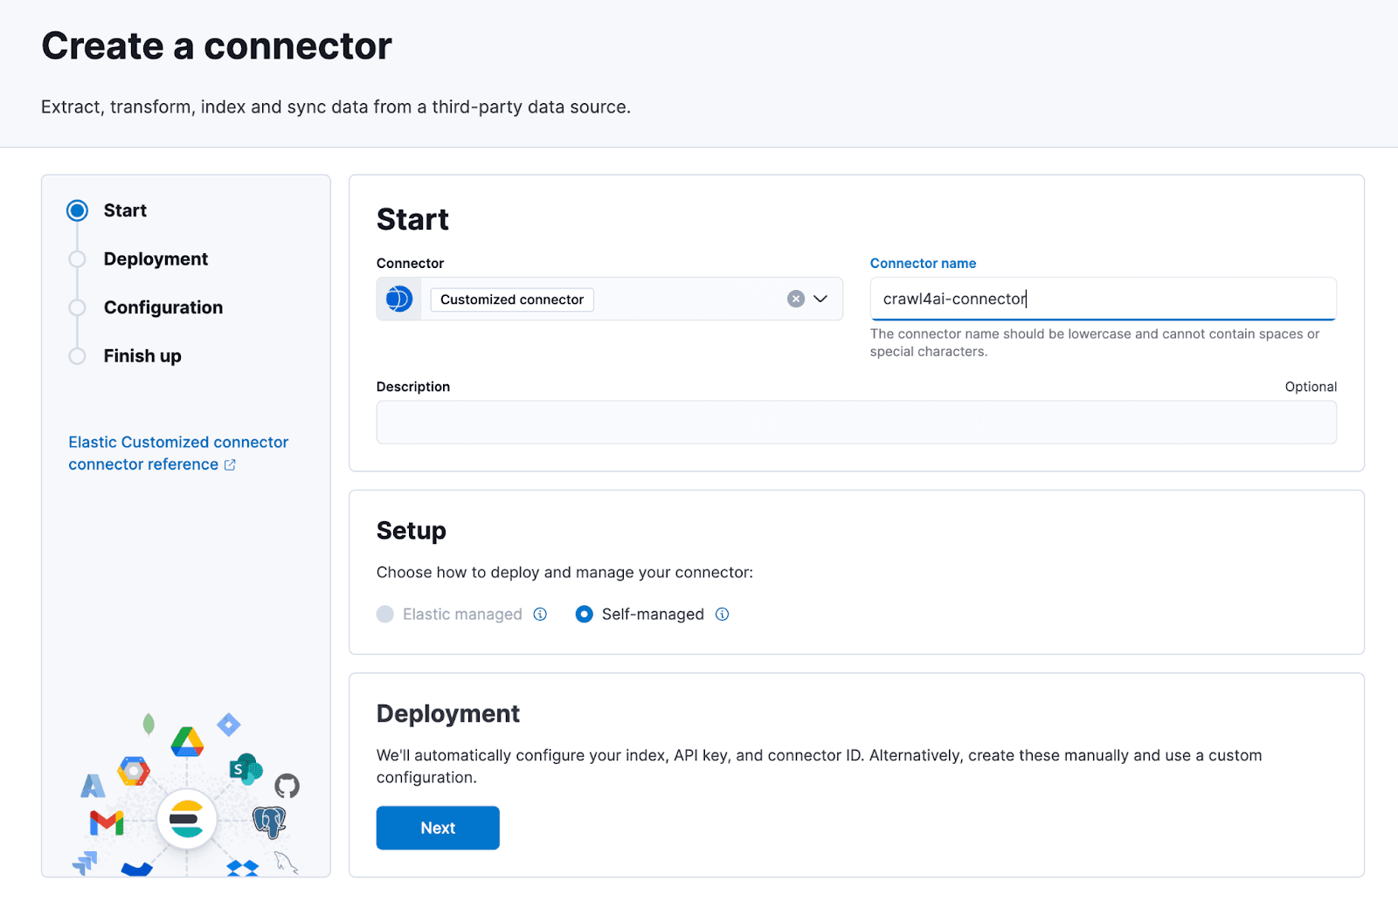The height and width of the screenshot is (901, 1398).
Task: Click into the Description text field
Action: 856,423
